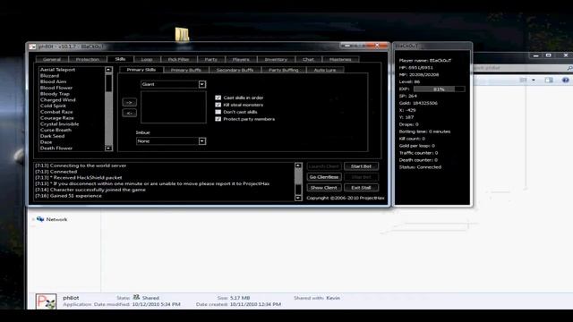The image size is (573, 322).
Task: Click the Status: Connected text
Action: click(420, 167)
